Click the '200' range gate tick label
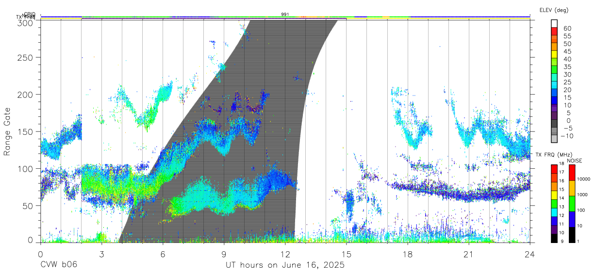The image size is (596, 275). coord(25,94)
